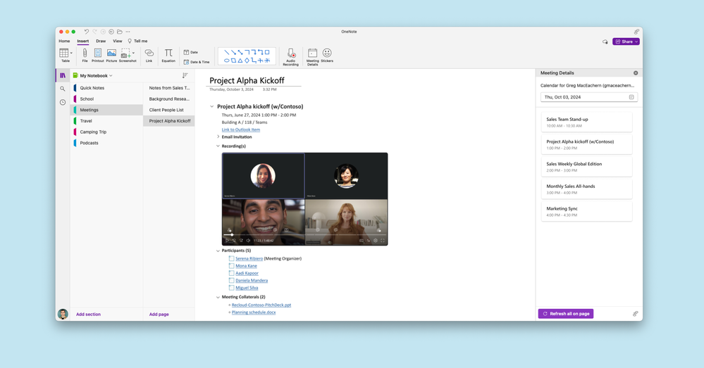
Task: Expand the My Notebook dropdown
Action: pos(111,76)
